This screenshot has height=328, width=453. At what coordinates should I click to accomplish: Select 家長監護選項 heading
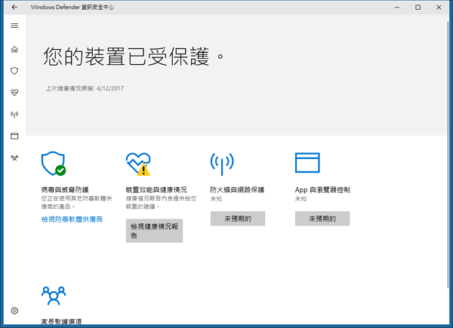[62, 322]
